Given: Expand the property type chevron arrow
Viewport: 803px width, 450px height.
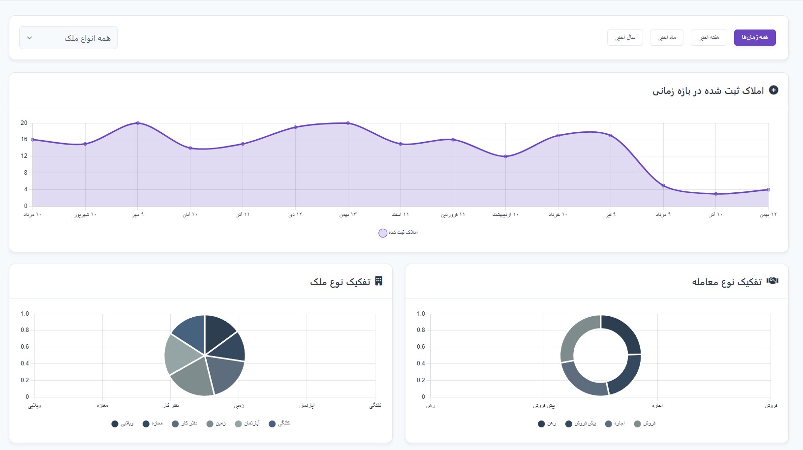Looking at the screenshot, I should click(30, 38).
